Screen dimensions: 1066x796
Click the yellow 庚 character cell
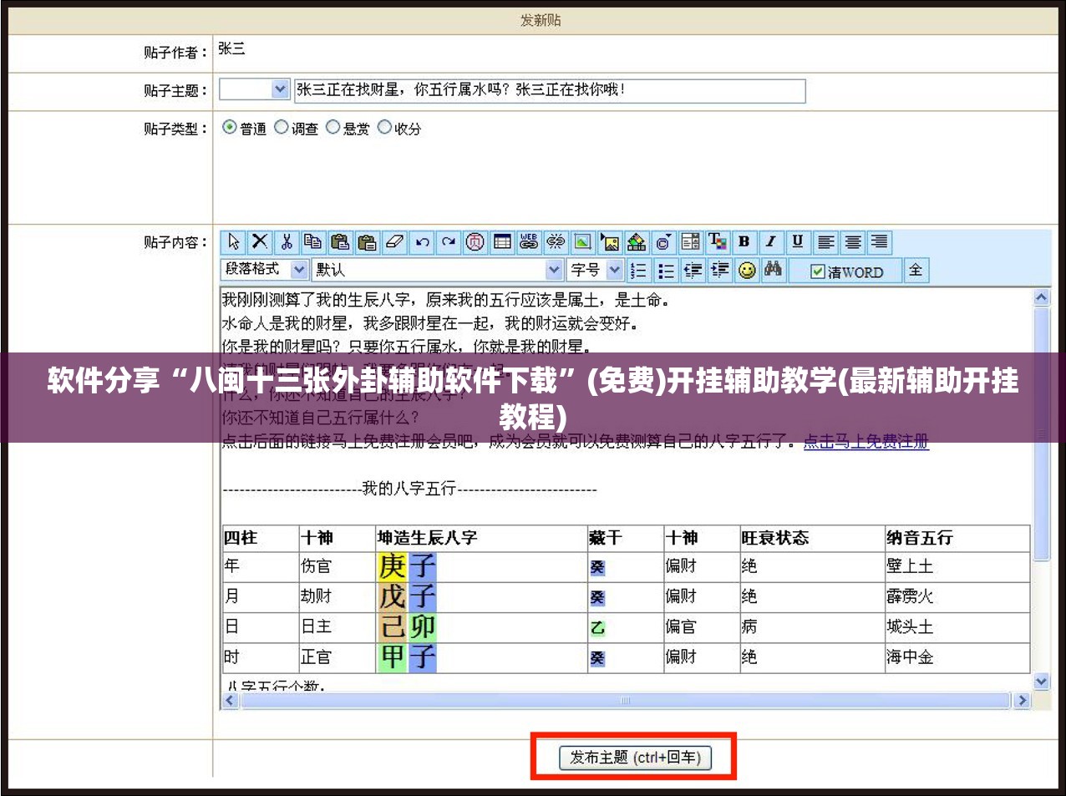click(392, 566)
